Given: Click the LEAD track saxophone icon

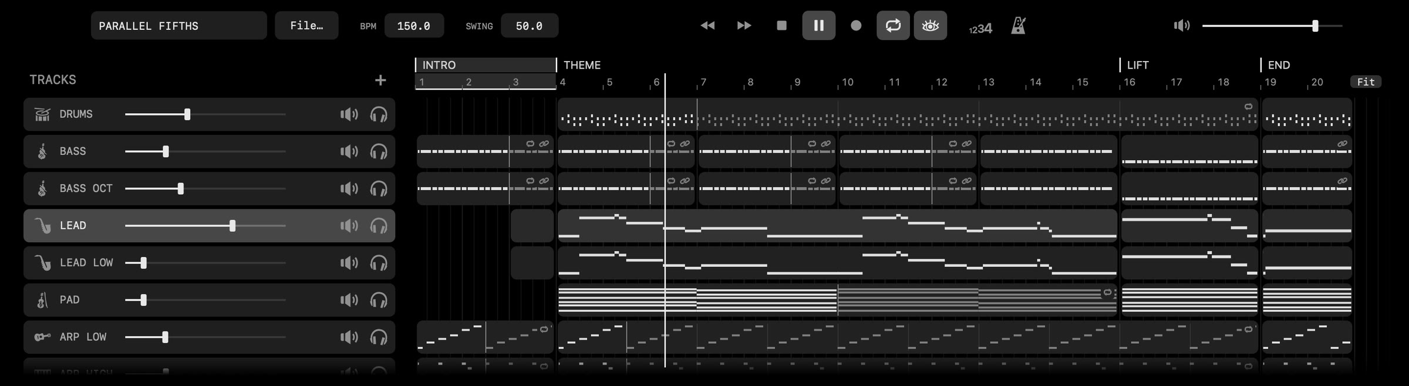Looking at the screenshot, I should [42, 226].
